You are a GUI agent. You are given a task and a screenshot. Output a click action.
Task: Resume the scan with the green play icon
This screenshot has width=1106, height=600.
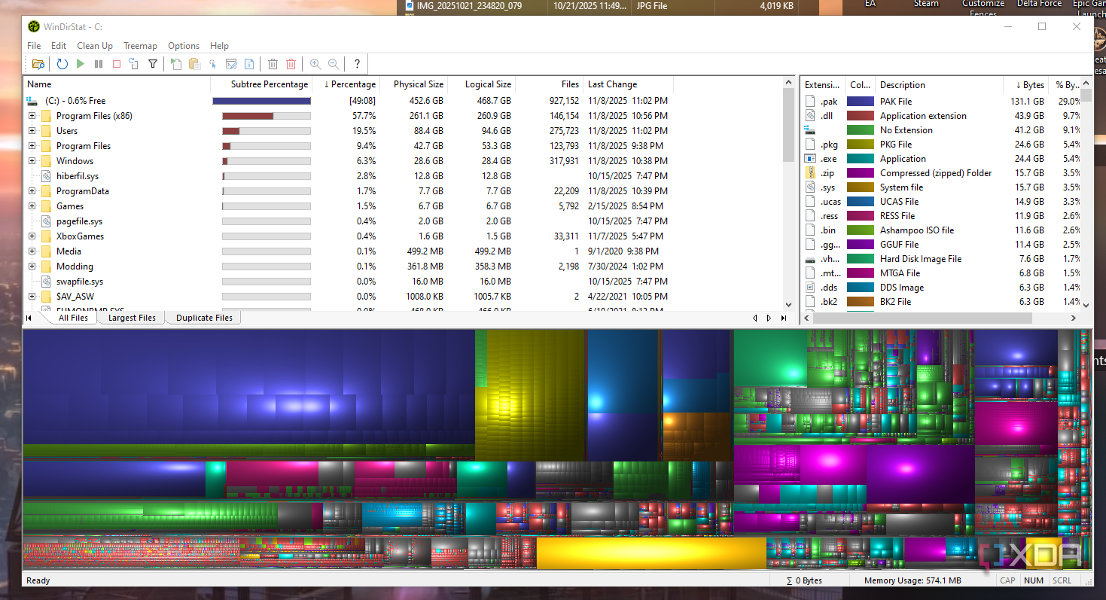[81, 65]
